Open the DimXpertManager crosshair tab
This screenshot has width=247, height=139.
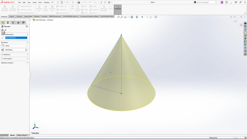[x=18, y=23]
